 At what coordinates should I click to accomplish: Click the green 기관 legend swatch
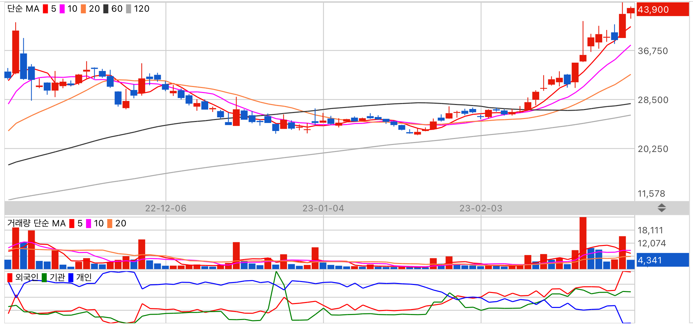click(x=44, y=277)
